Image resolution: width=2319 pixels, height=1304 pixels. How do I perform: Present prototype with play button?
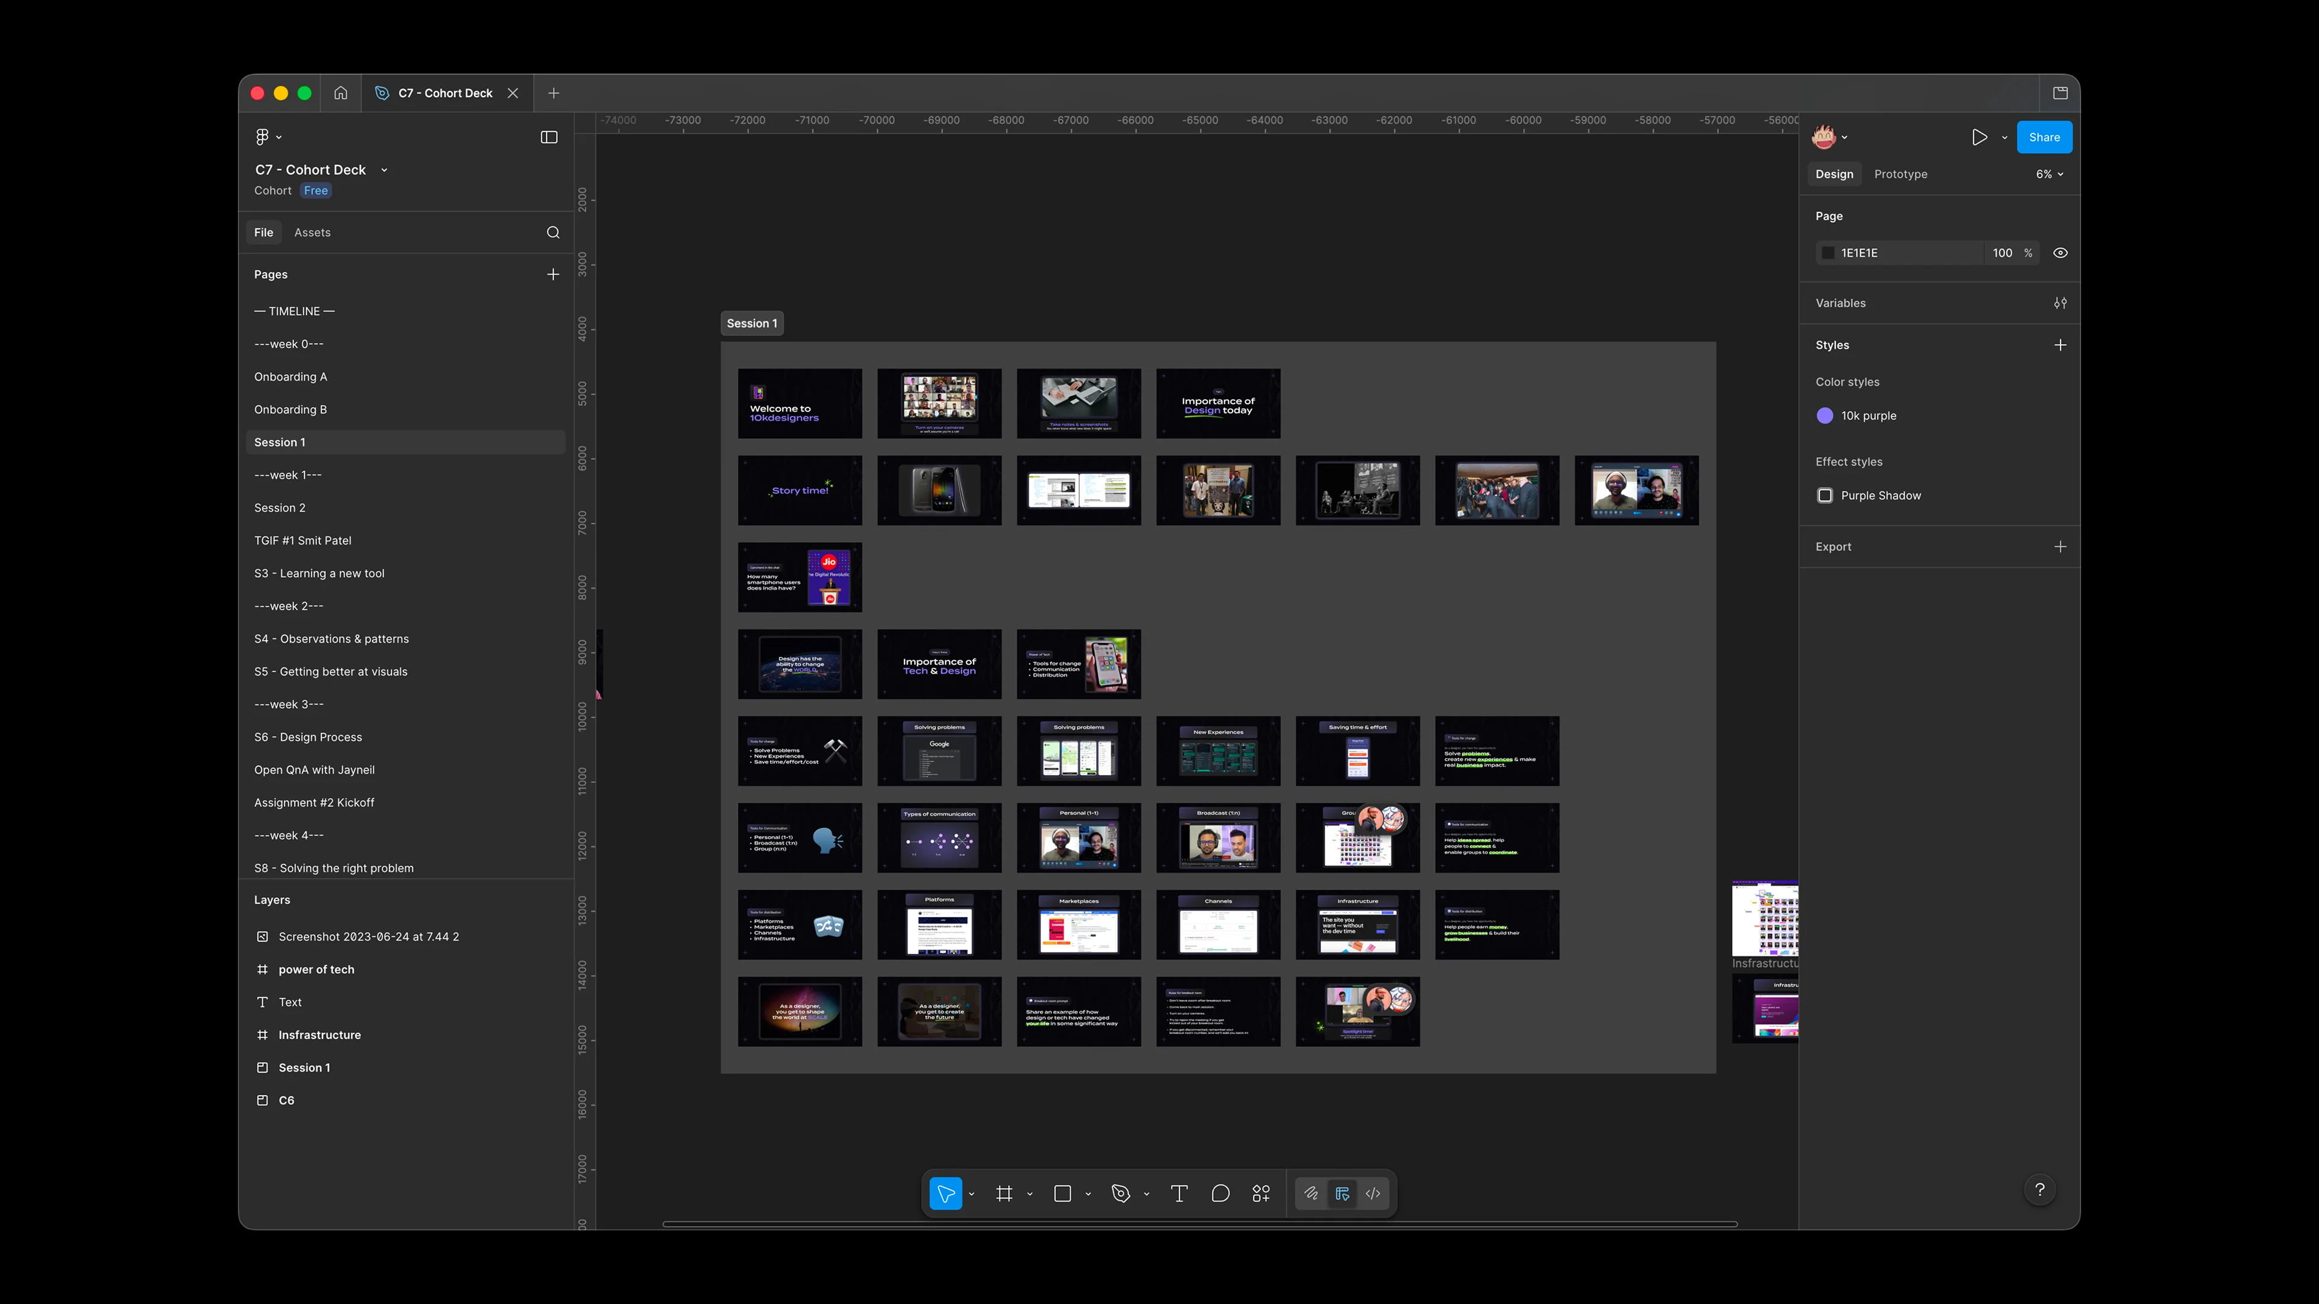pyautogui.click(x=1979, y=138)
